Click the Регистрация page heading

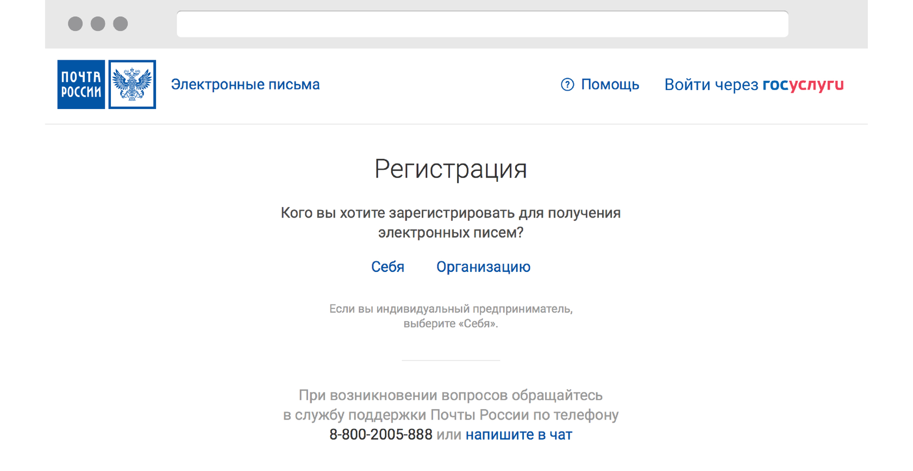click(x=451, y=169)
